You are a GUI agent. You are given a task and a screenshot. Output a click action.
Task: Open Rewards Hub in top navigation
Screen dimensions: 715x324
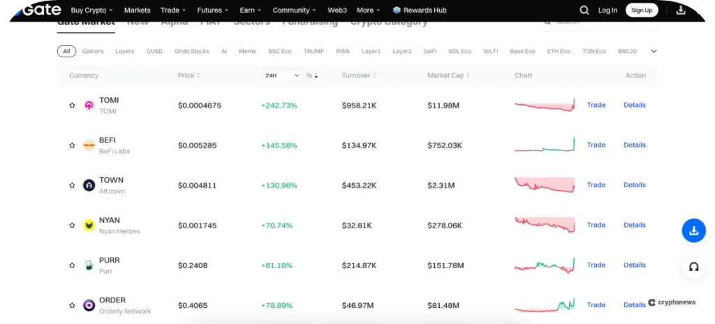click(420, 10)
